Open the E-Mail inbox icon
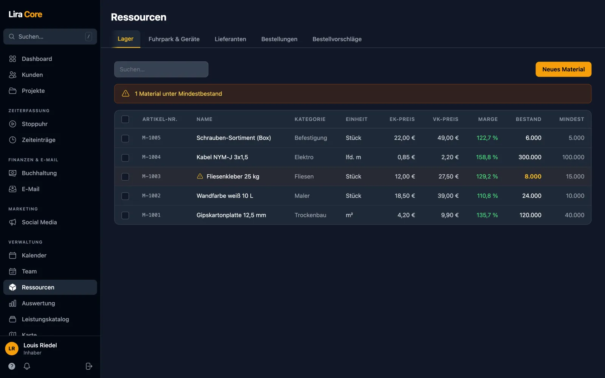Viewport: 605px width, 378px height. [12, 189]
